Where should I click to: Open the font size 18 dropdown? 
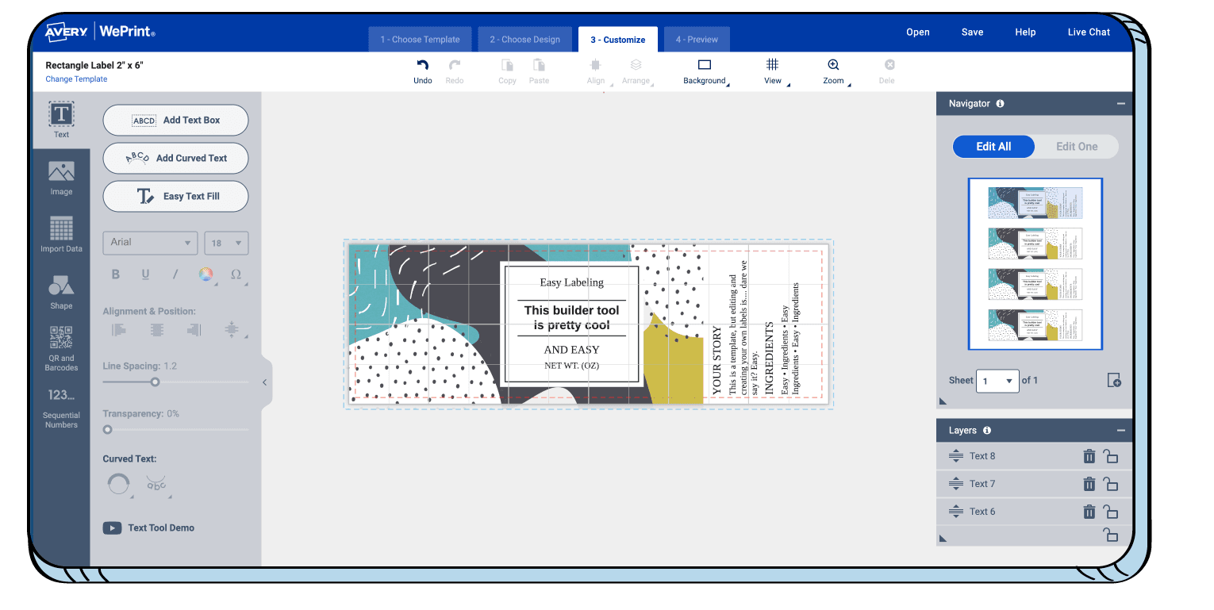click(226, 243)
